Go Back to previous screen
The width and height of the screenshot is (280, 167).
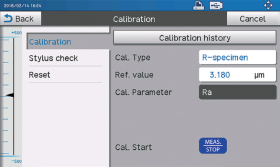click(x=21, y=19)
